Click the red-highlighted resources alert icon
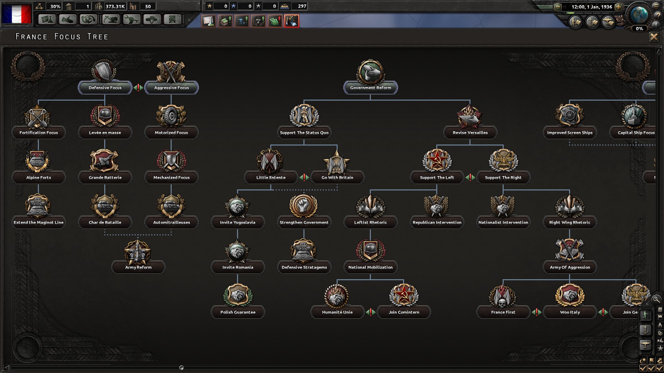The height and width of the screenshot is (373, 664). click(292, 21)
